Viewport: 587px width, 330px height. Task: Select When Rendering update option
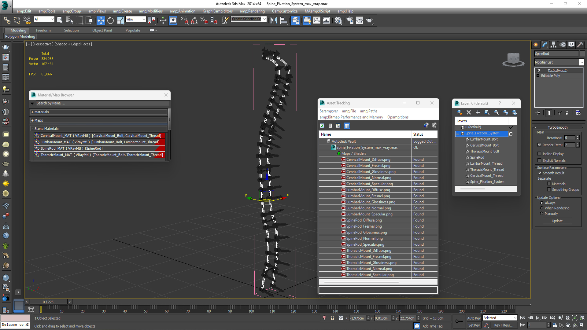click(542, 208)
